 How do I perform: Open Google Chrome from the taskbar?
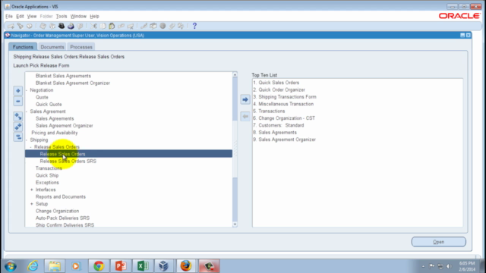click(99, 266)
